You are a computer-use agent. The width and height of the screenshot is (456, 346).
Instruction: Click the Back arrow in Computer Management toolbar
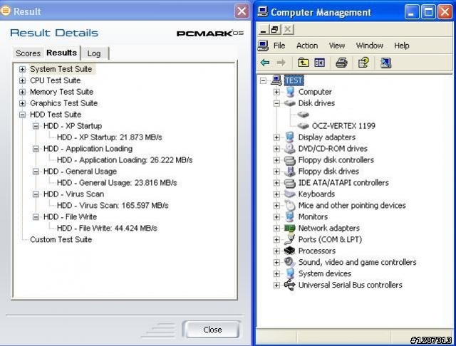coord(265,63)
